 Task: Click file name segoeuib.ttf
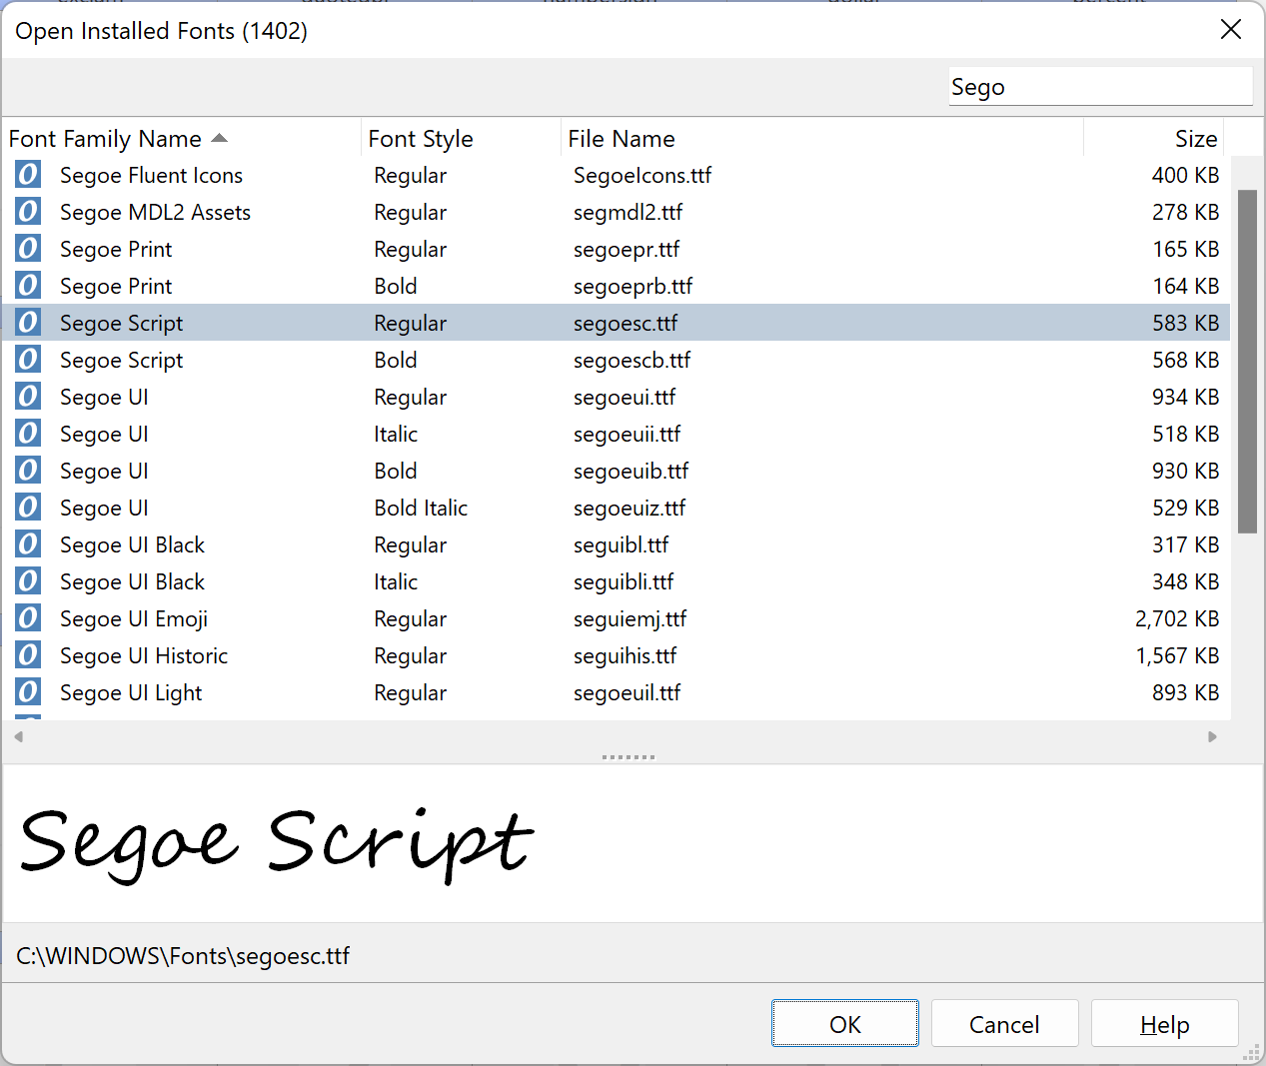[x=631, y=471]
